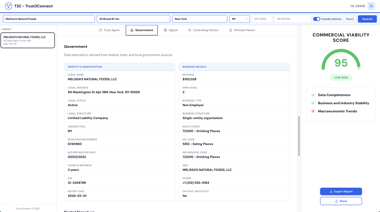Select the Melissa's Natural Foods, LLC result card
The height and width of the screenshot is (212, 380).
tap(28, 40)
